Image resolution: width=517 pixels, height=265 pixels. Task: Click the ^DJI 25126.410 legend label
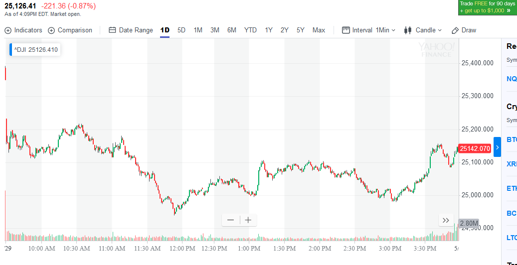pyautogui.click(x=36, y=50)
